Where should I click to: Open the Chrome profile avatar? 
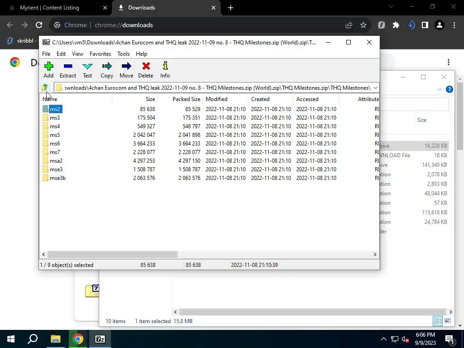440,25
